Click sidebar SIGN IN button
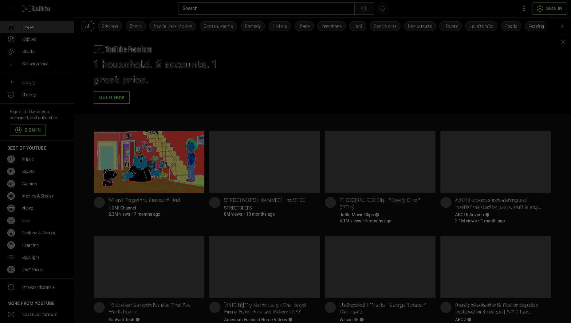Image resolution: width=571 pixels, height=323 pixels. (x=28, y=130)
